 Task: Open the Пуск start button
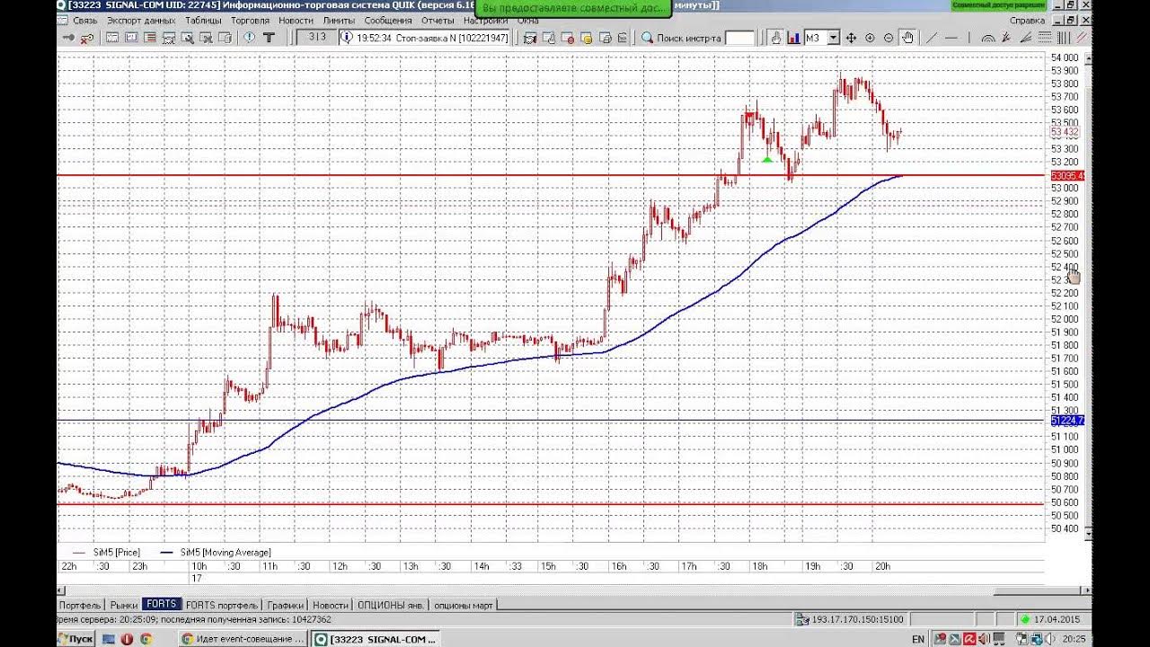[76, 639]
